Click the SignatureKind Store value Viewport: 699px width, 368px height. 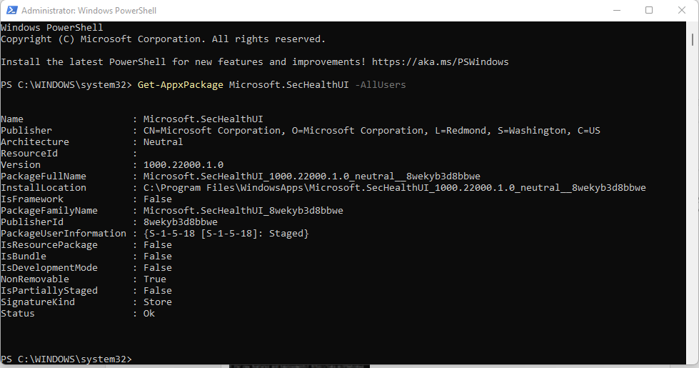157,302
